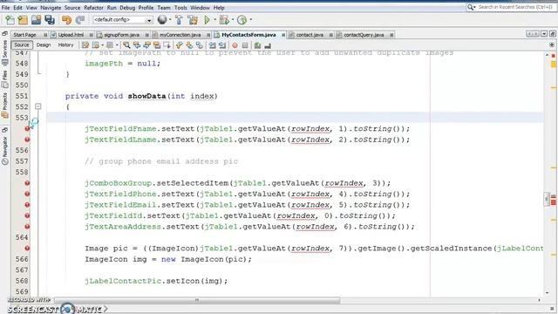Select the Source view button

point(21,45)
